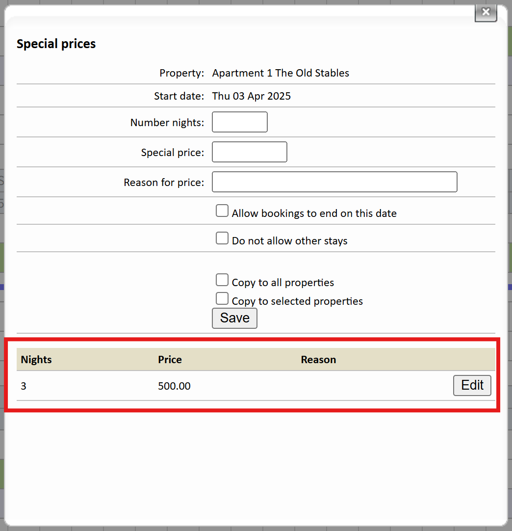Screen dimensions: 512x531
Task: Click the Special prices heading
Action: coord(56,44)
